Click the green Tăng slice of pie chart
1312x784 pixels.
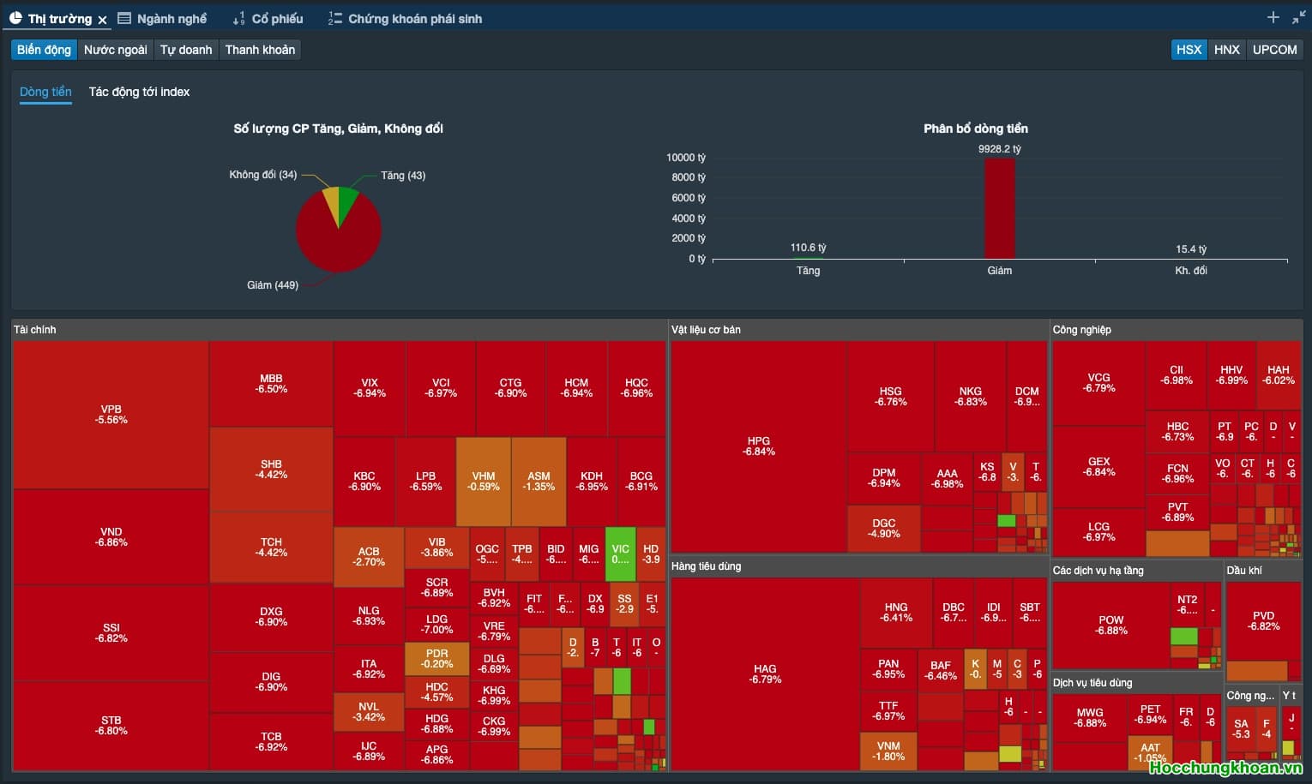(x=347, y=202)
